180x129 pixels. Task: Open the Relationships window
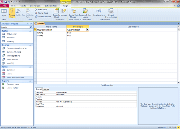[x=99, y=12]
